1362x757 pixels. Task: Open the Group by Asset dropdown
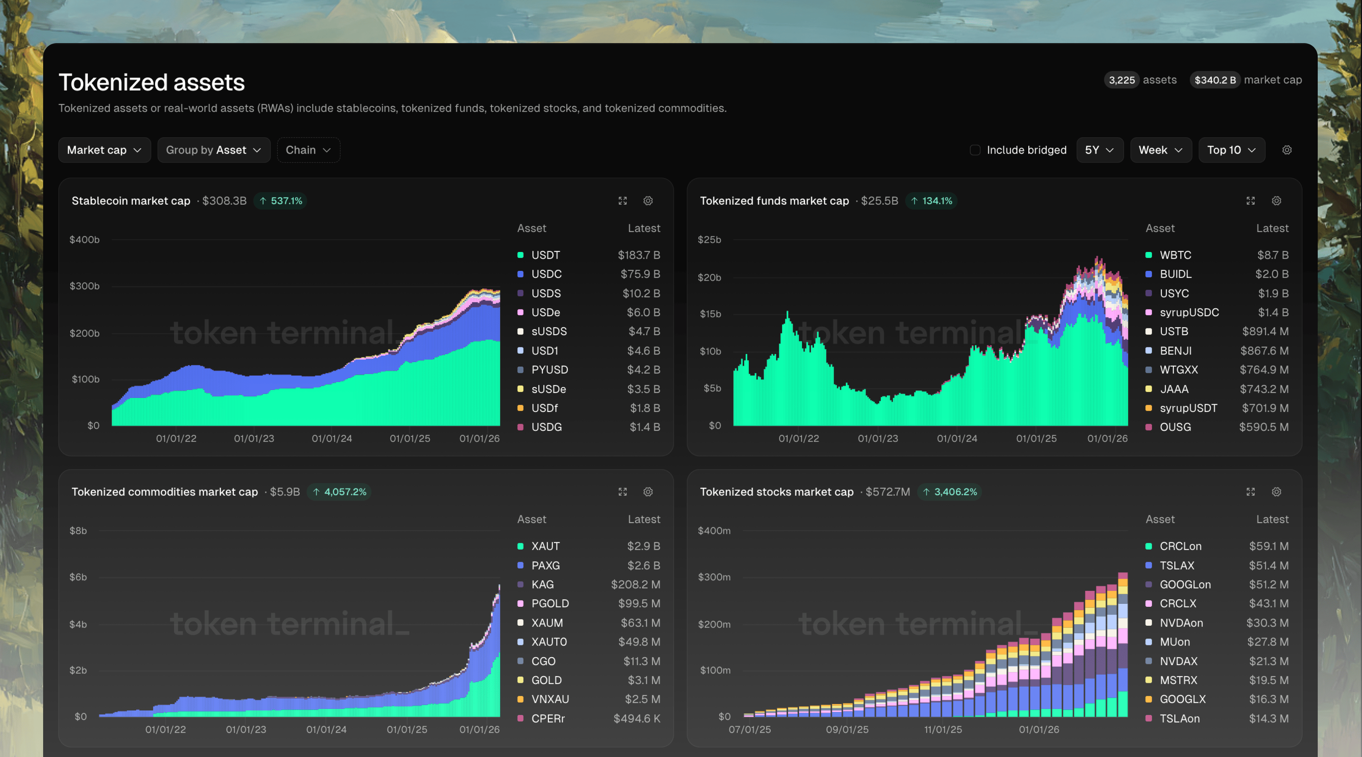tap(214, 150)
